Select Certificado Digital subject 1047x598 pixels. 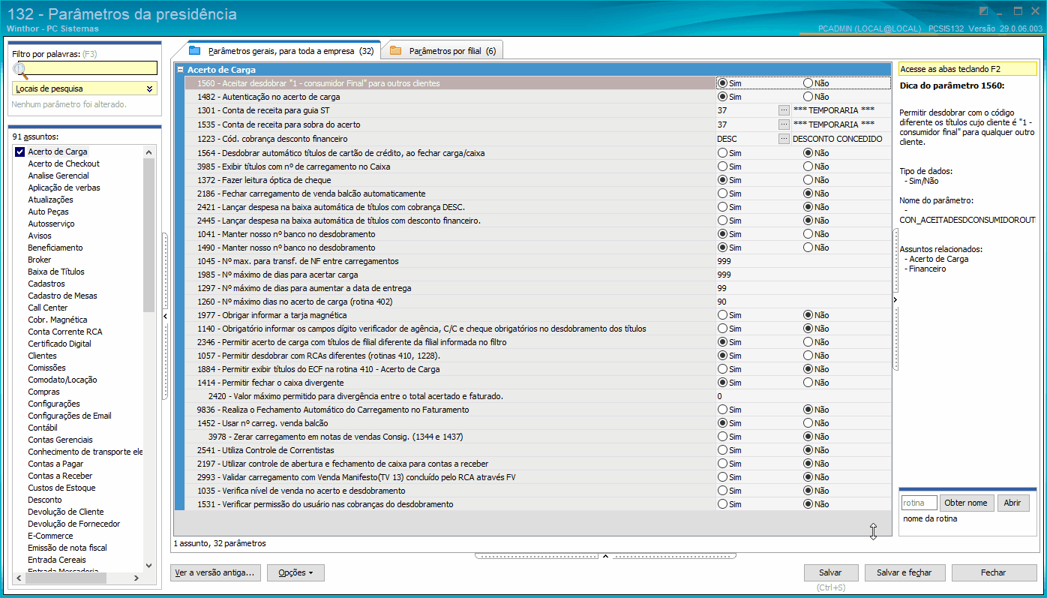click(59, 344)
